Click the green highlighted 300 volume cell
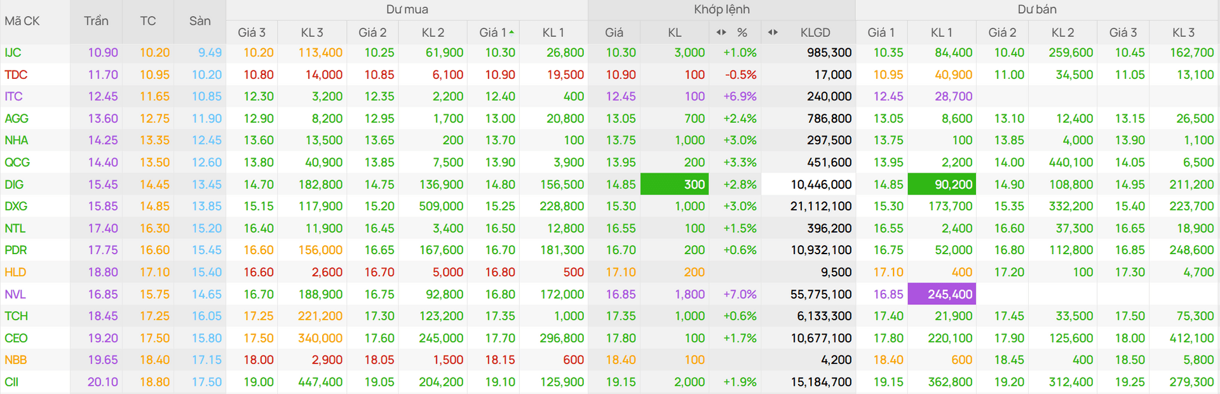Screen dimensions: 1220x394 pyautogui.click(x=674, y=184)
